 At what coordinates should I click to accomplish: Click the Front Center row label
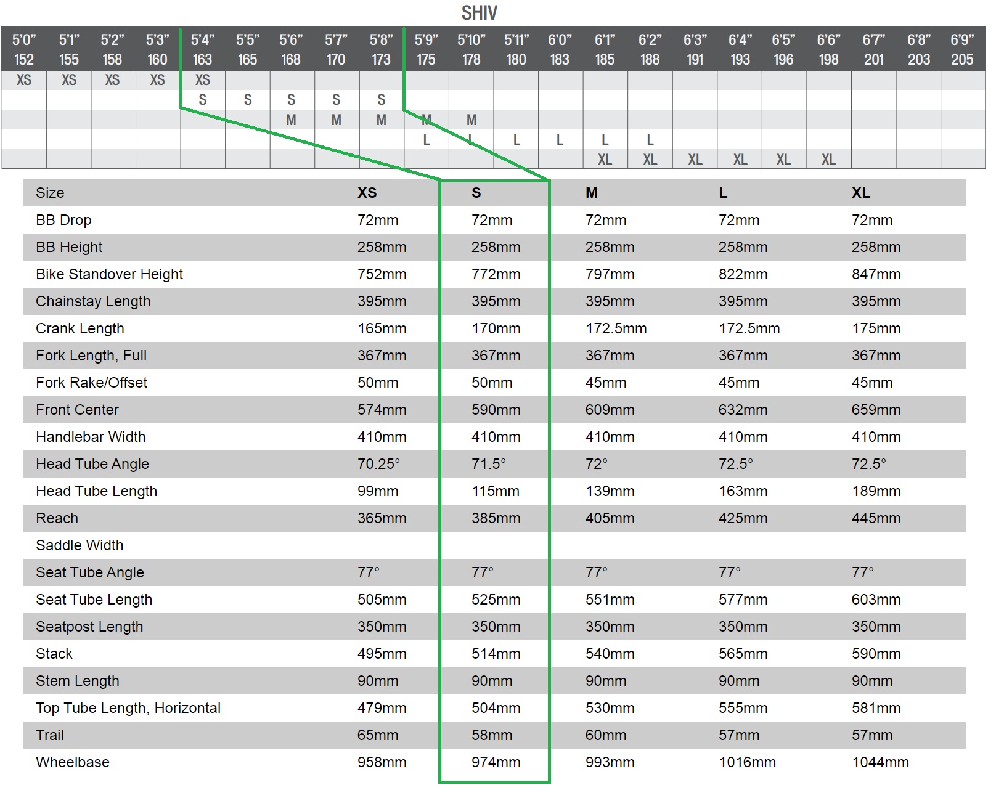click(x=77, y=410)
